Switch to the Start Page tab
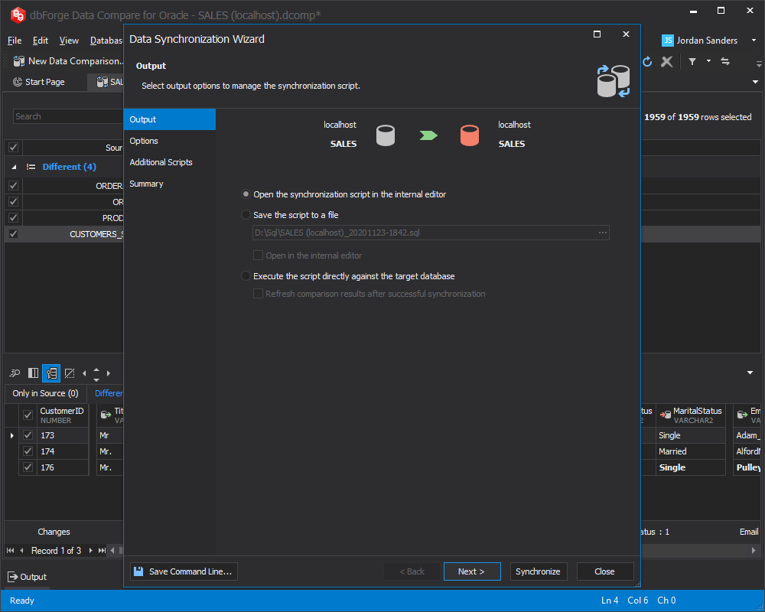The width and height of the screenshot is (765, 612). coord(38,82)
